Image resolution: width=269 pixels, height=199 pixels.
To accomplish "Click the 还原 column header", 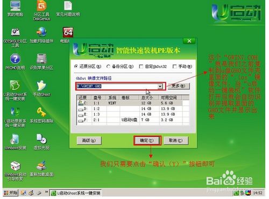I will pyautogui.click(x=84, y=97).
